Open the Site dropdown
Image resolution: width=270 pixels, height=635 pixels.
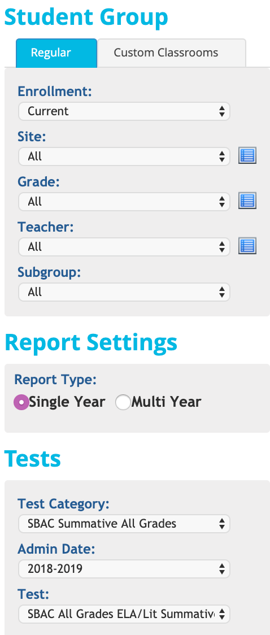tap(124, 156)
